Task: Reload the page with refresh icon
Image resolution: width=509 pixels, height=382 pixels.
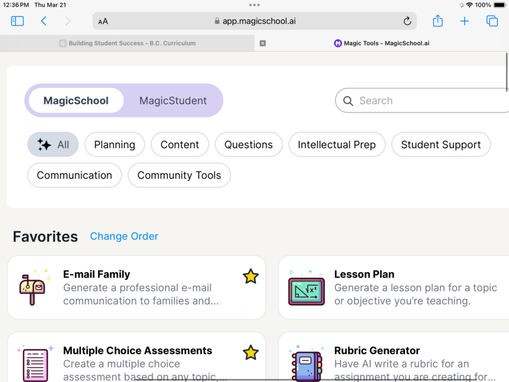Action: pos(407,21)
